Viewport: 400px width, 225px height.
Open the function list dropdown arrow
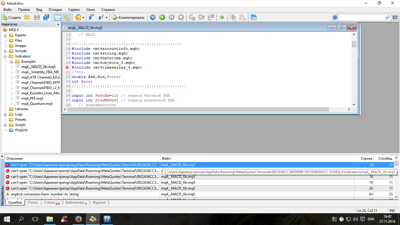coord(106,18)
